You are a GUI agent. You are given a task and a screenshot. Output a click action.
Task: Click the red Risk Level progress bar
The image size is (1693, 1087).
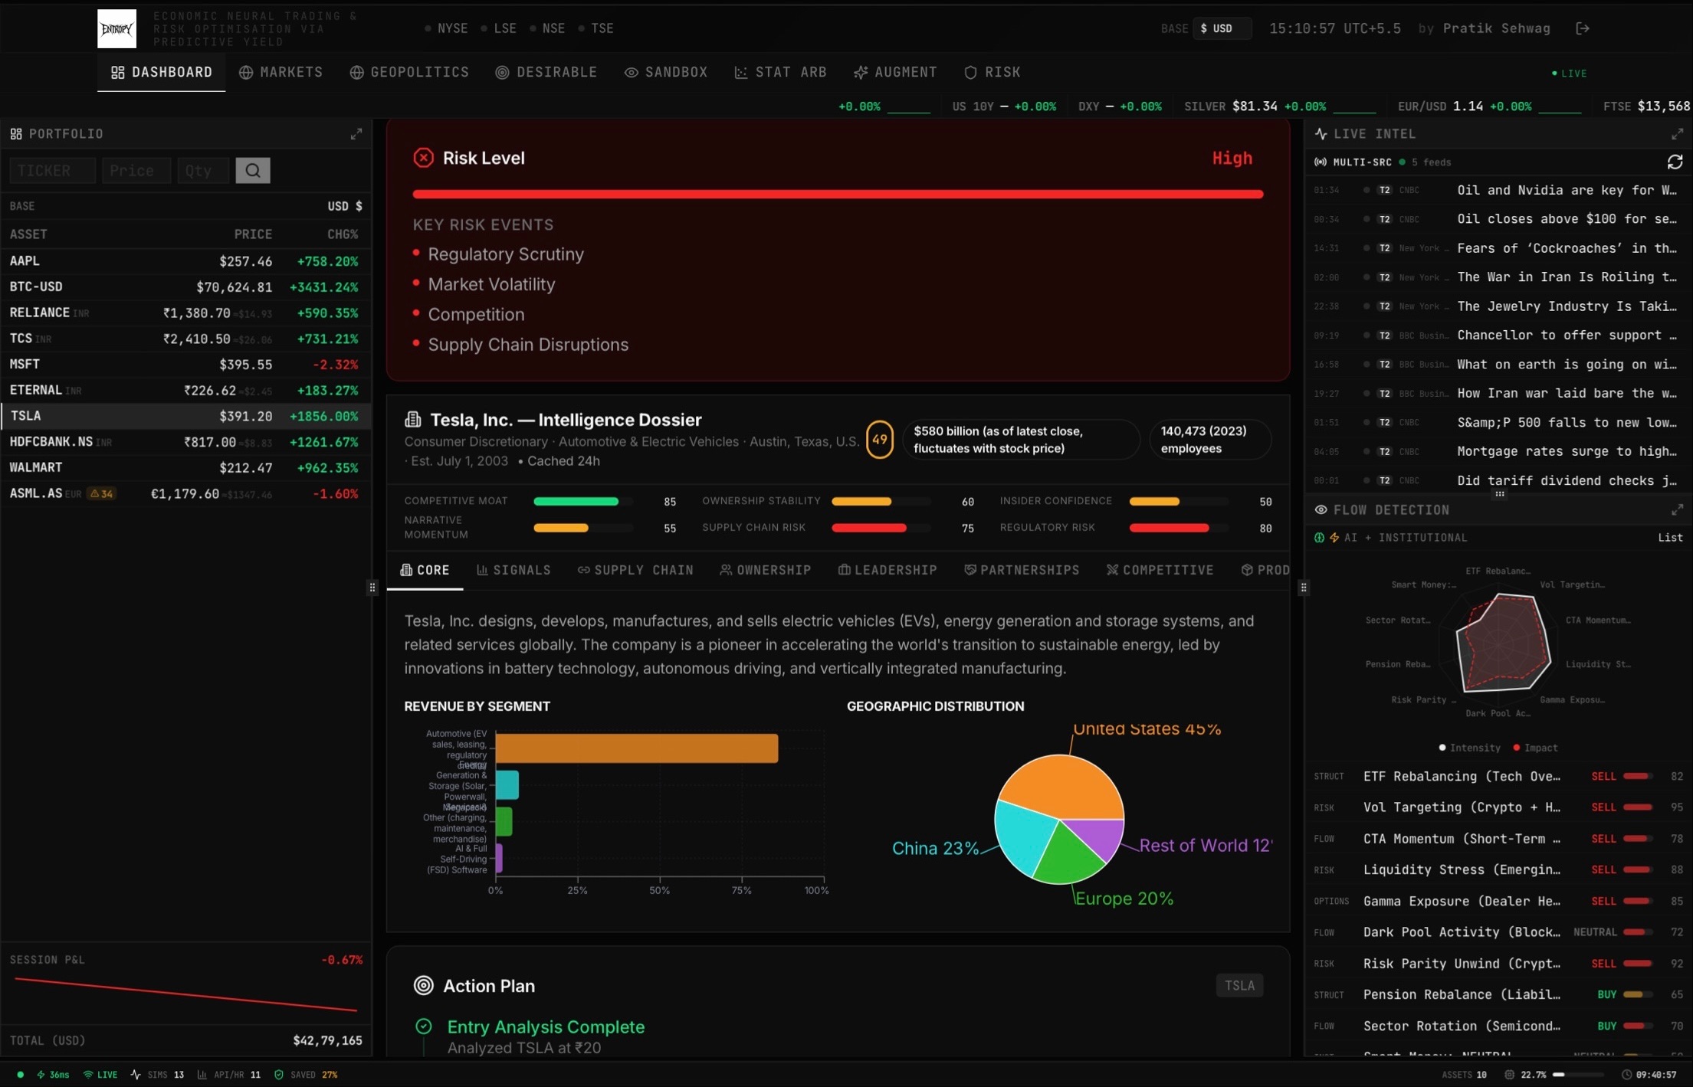click(x=837, y=195)
